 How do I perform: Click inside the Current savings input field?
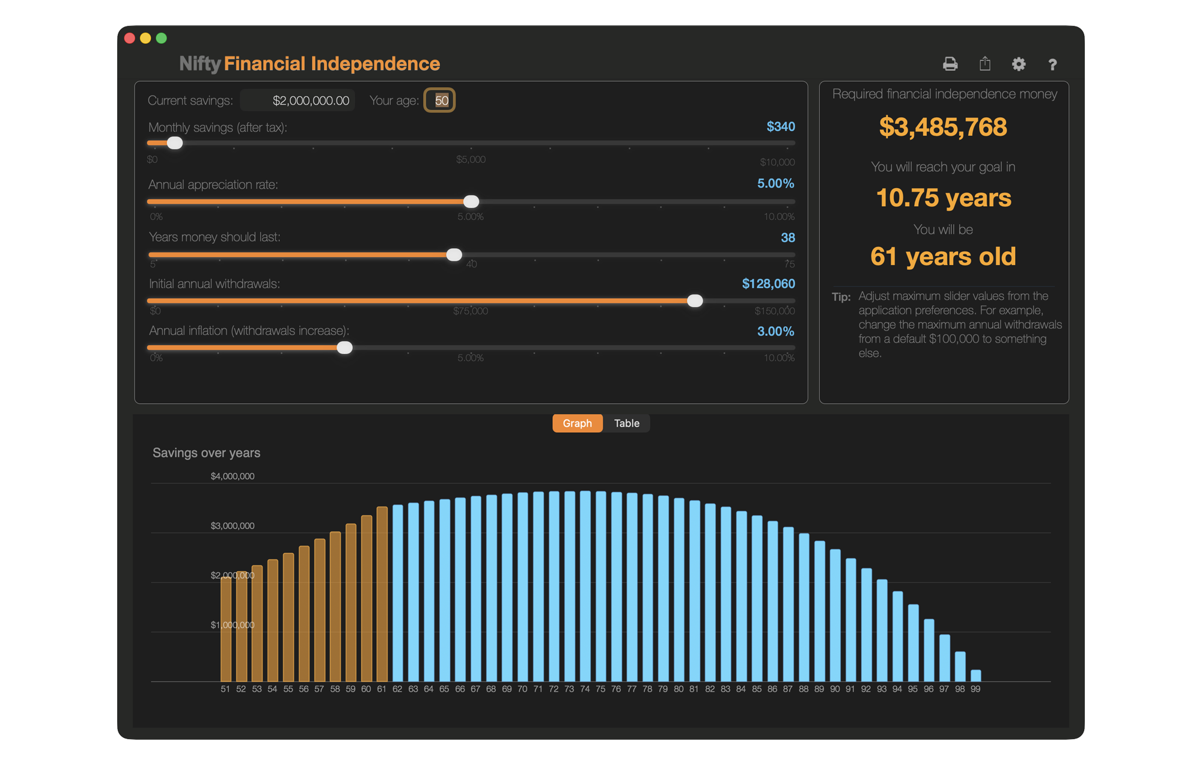coord(297,100)
